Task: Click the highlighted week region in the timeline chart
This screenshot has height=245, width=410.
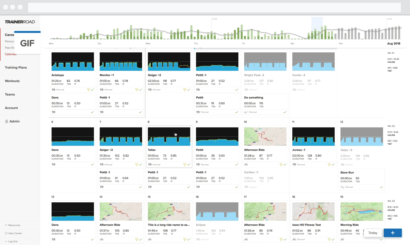Action: point(317,28)
